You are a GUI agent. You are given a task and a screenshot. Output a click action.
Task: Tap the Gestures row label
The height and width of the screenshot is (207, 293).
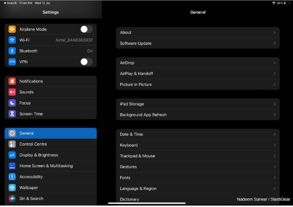coord(128,167)
